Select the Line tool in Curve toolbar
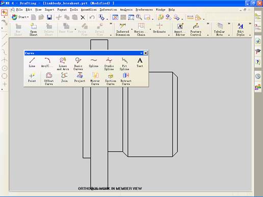 [32, 63]
